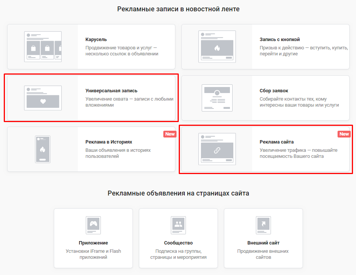Choose Запись с кнопкой ad format title
Viewport: 356px width, 275px height.
280,39
